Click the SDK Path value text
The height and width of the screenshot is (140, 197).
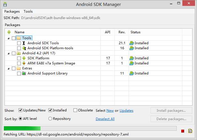click(61, 18)
